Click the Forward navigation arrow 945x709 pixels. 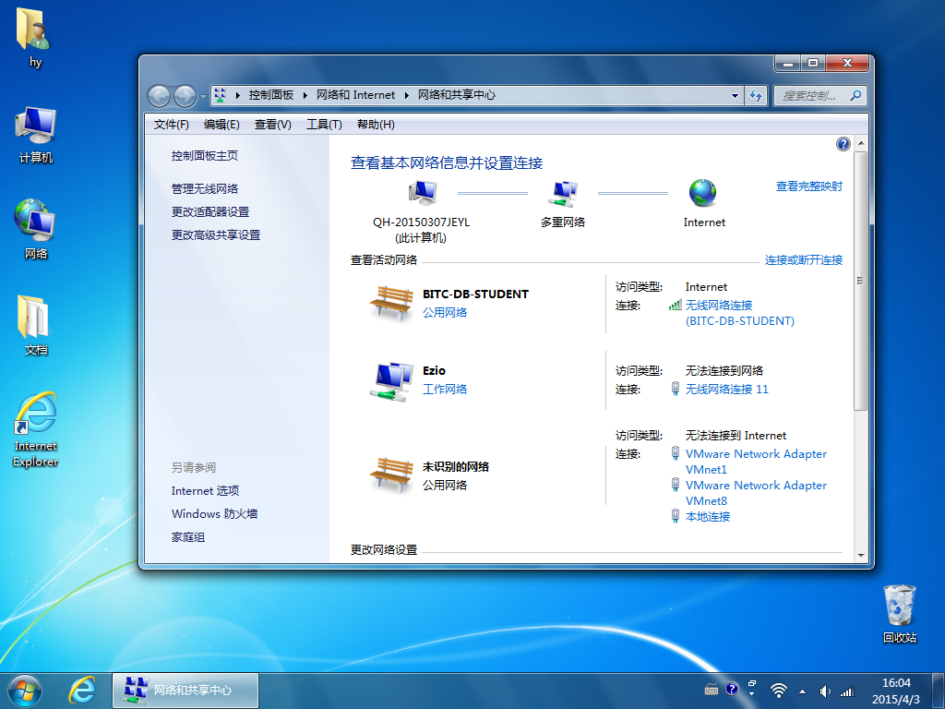tap(185, 96)
